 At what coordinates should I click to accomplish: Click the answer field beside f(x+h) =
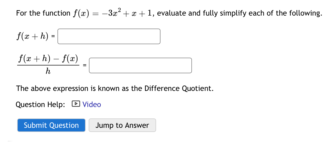coord(109,36)
